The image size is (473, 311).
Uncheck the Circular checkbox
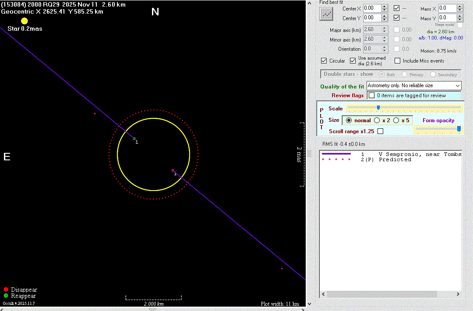point(324,61)
